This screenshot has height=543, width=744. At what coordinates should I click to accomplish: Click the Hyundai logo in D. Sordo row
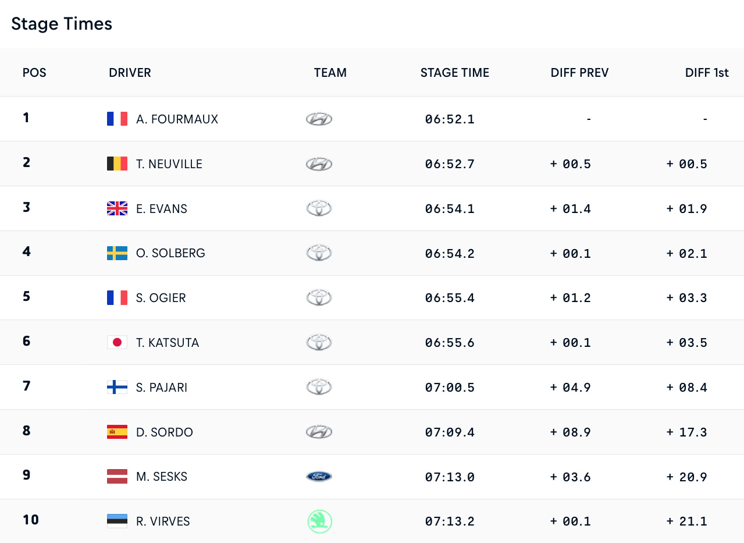click(x=319, y=432)
